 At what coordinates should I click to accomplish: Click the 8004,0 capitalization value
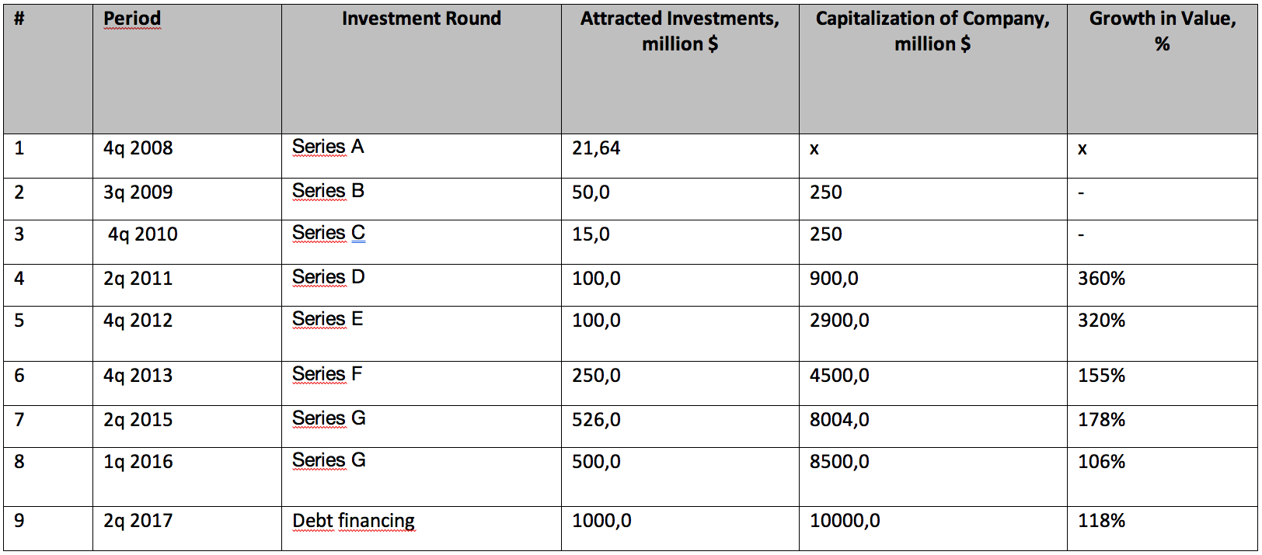tap(839, 420)
